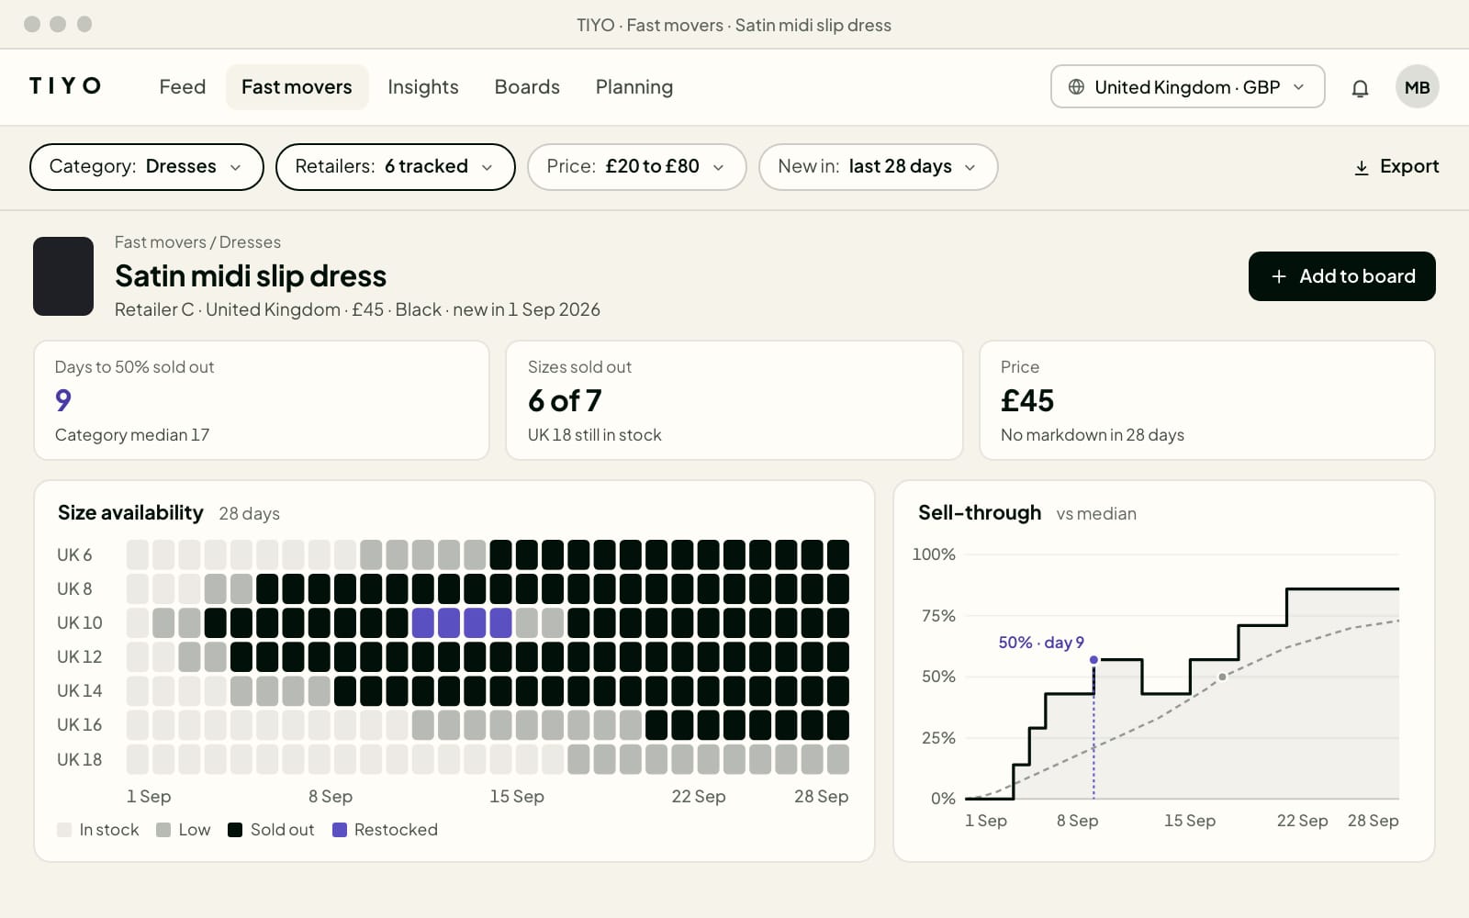
Task: Select the Fast movers tab
Action: pos(297,87)
